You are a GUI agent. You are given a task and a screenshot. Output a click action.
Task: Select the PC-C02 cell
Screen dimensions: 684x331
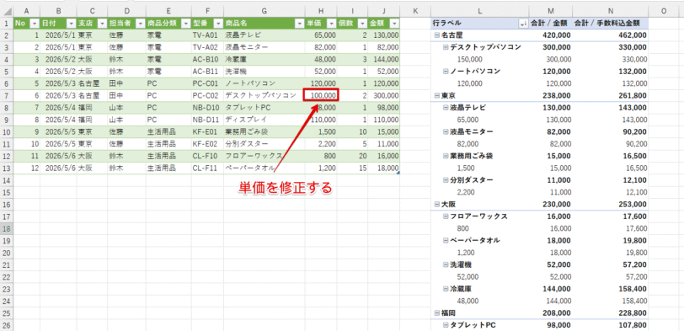[207, 95]
